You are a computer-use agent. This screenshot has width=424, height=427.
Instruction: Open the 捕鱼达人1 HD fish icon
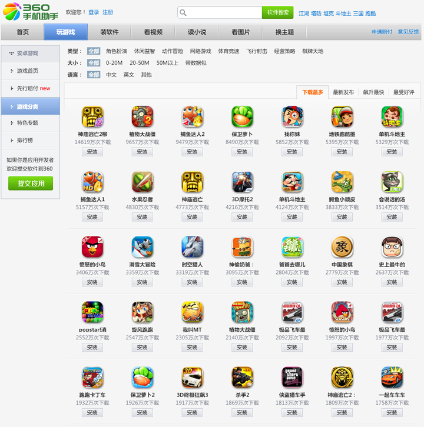coord(92,182)
